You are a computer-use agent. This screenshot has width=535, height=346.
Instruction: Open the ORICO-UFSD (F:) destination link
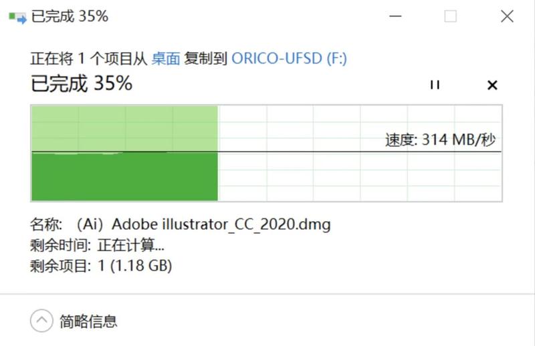coord(289,58)
